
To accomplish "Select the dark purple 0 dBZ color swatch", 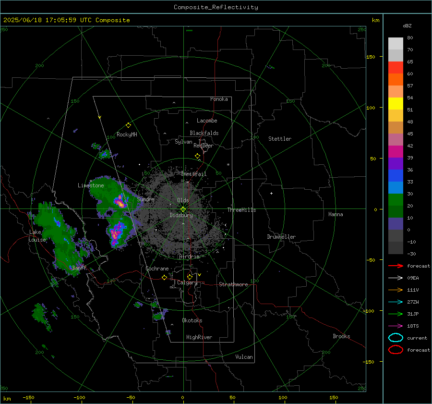I will [x=396, y=224].
